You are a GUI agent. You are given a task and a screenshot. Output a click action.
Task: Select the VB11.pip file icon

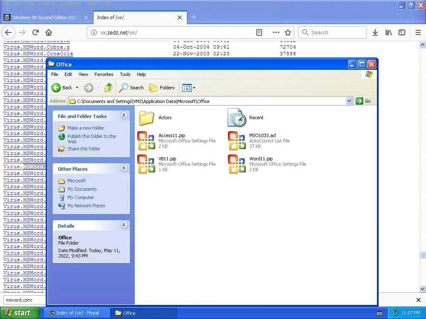(x=146, y=164)
